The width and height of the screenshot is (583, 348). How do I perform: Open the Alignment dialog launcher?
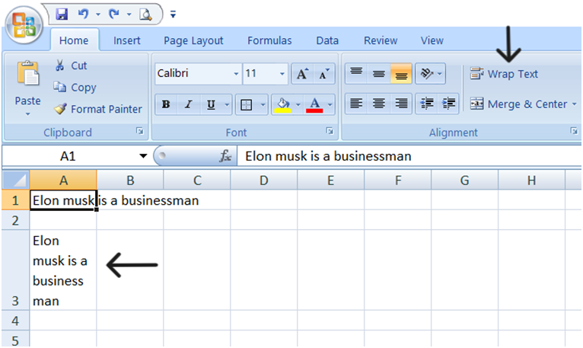pyautogui.click(x=574, y=131)
